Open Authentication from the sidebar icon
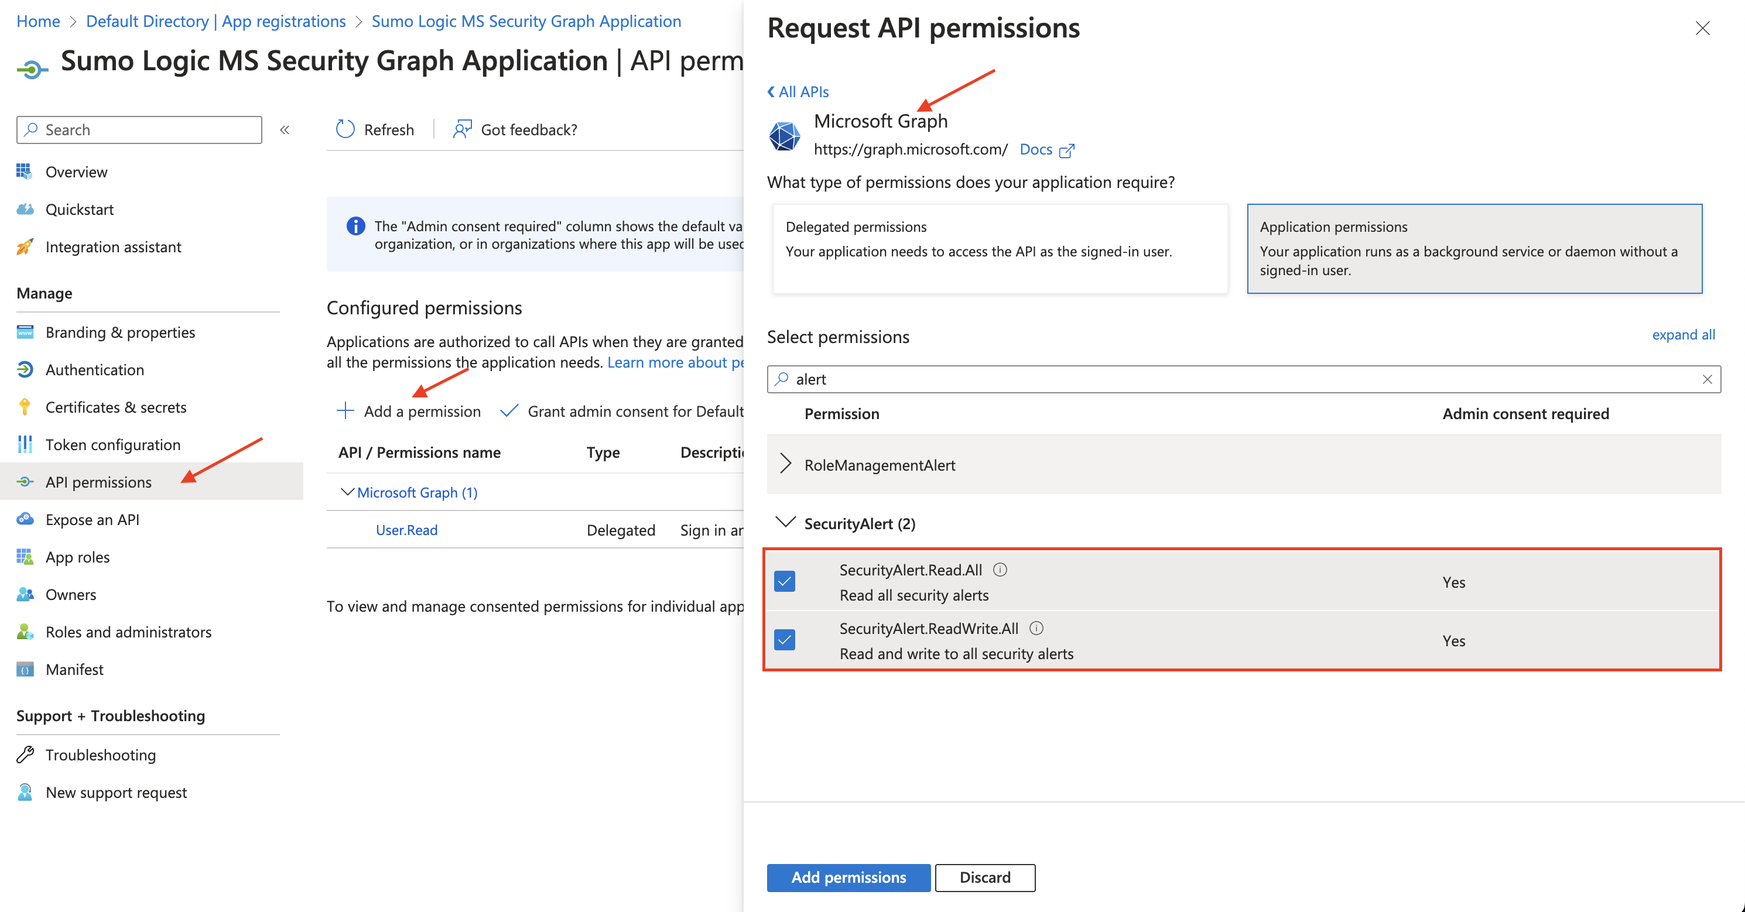Screen dimensions: 1745x912 pos(25,370)
